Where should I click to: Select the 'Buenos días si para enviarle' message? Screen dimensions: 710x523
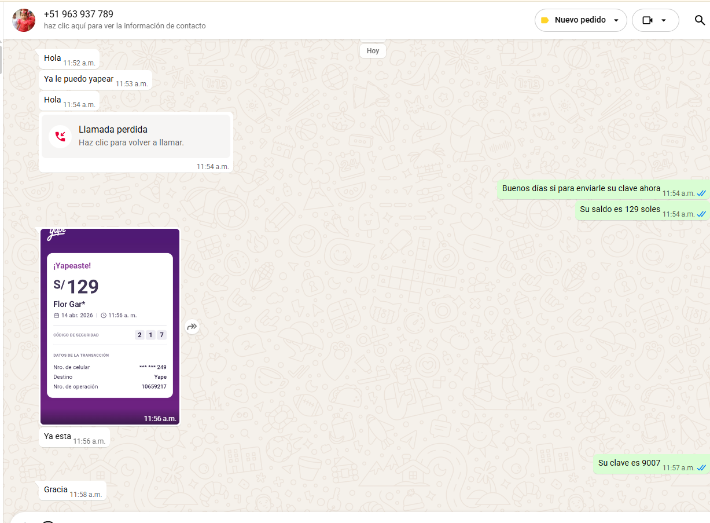581,189
